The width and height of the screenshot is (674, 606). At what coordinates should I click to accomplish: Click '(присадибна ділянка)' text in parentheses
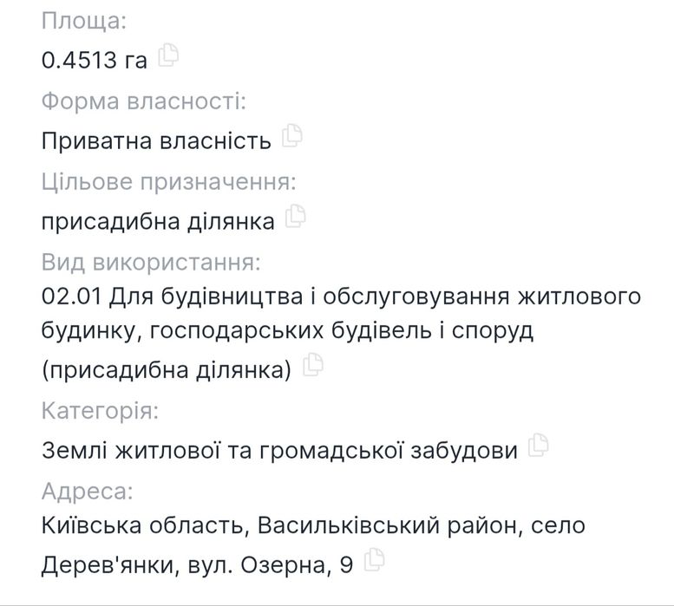tap(166, 371)
